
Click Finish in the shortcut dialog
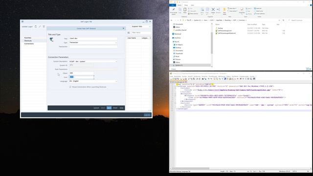[x=115, y=108]
